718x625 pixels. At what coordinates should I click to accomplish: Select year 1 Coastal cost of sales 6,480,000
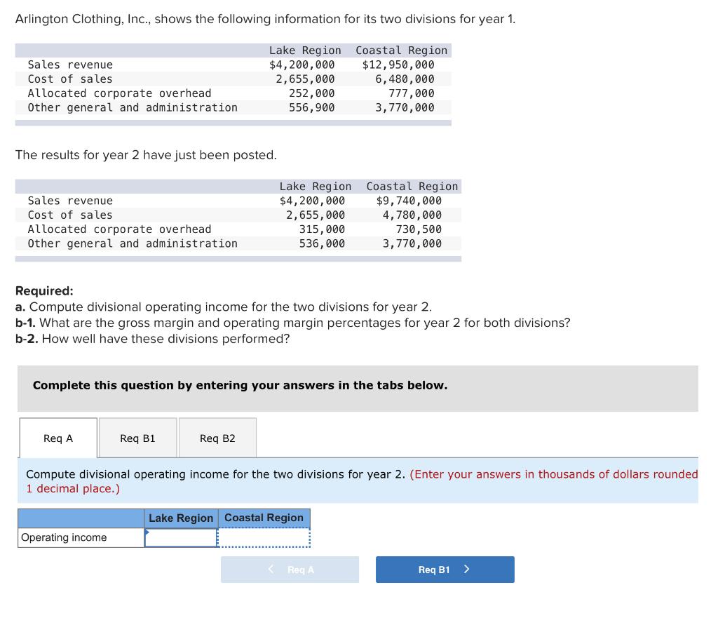[x=405, y=79]
